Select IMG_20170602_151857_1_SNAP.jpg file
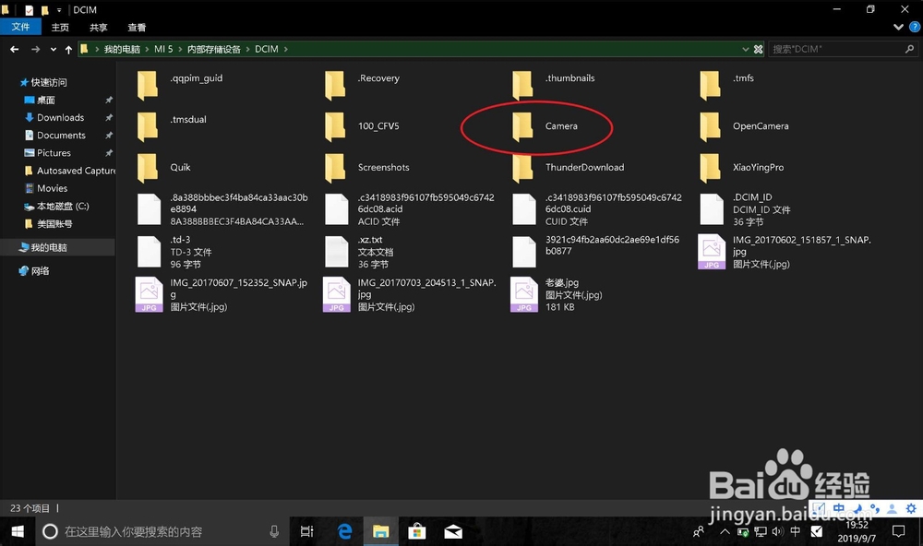Screen dimensions: 923x546 pos(785,252)
